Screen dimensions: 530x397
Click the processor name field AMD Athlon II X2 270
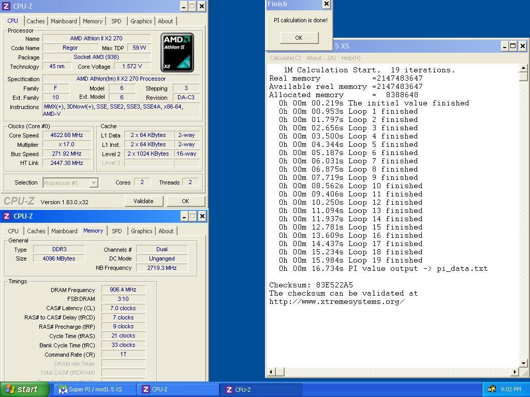click(96, 38)
